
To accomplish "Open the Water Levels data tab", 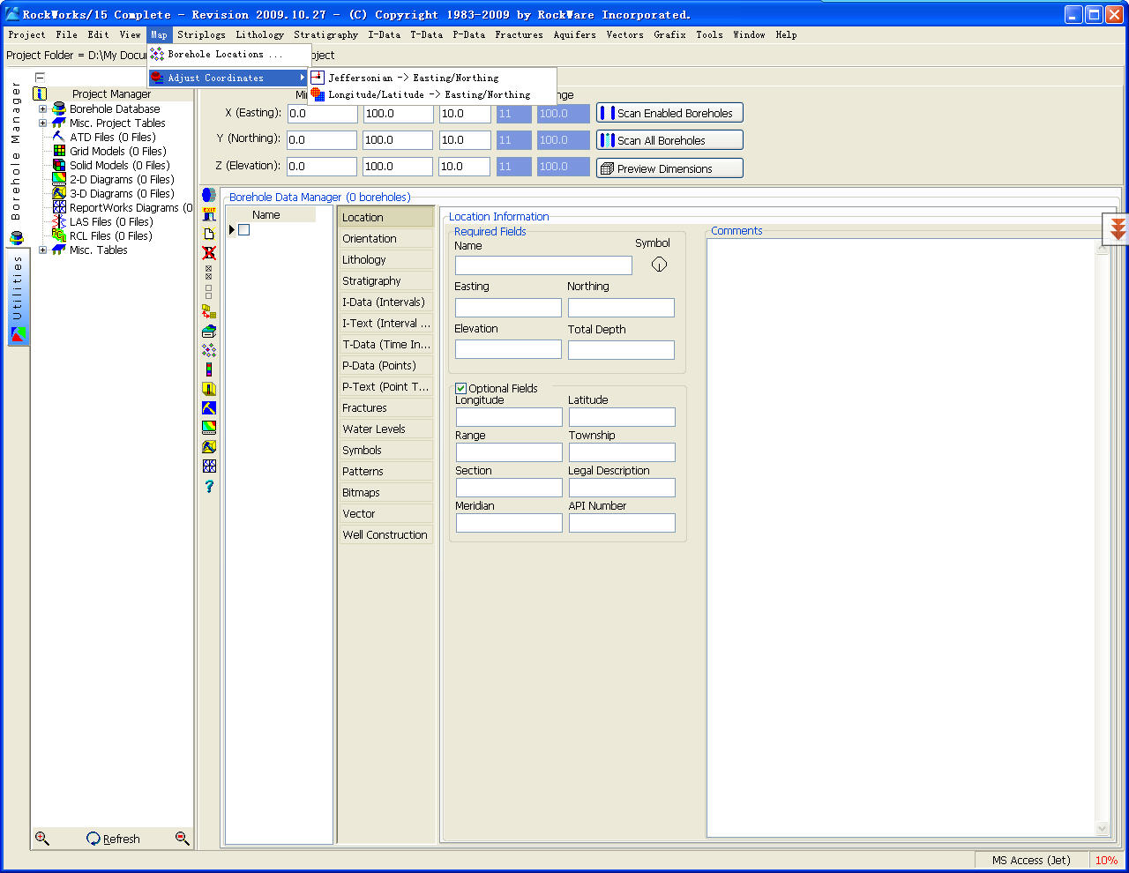I will click(x=386, y=429).
